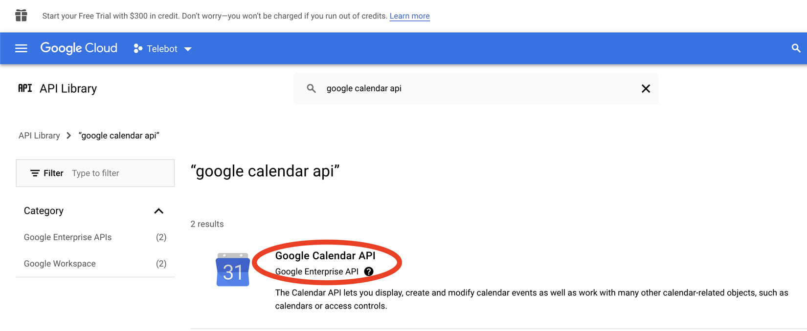Viewport: 807px width, 331px height.
Task: Filter by Google Workspace category
Action: tap(60, 264)
